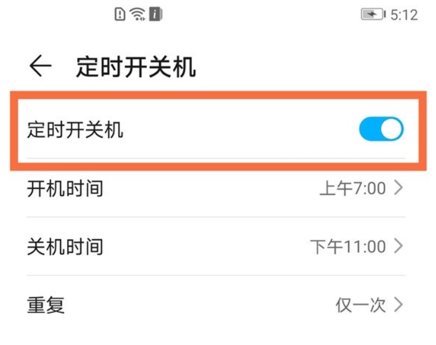Tap the battery charging indicator icon
436x345 pixels.
click(x=372, y=14)
